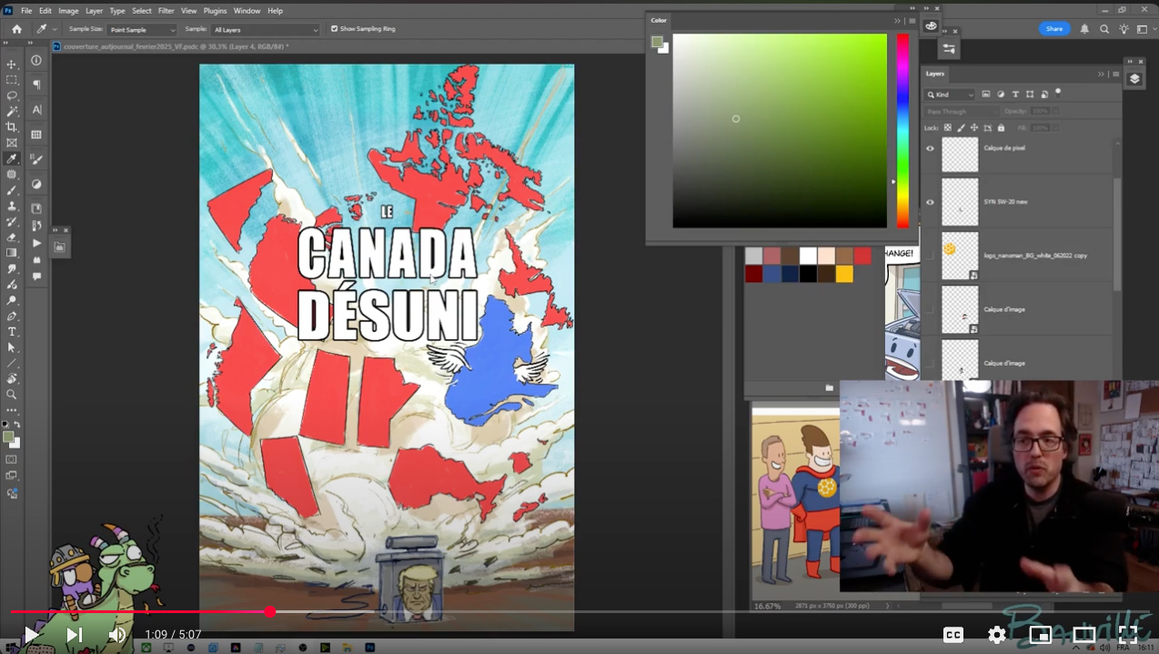Open the Brush Settings panel icon
This screenshot has height=654, width=1159.
36,159
